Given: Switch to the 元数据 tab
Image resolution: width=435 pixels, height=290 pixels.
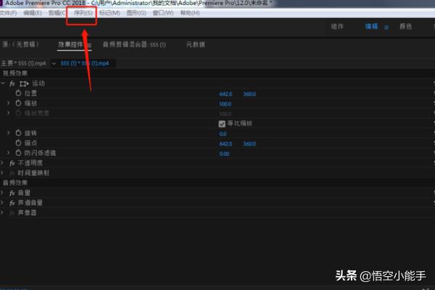Looking at the screenshot, I should tap(196, 44).
